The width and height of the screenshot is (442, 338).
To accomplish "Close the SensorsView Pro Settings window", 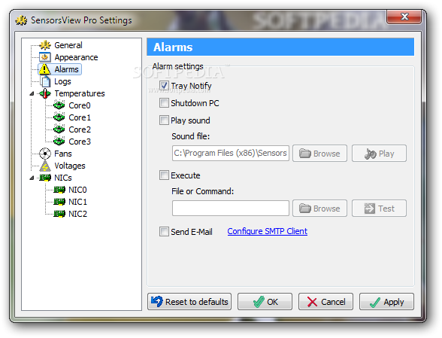I will [404, 17].
